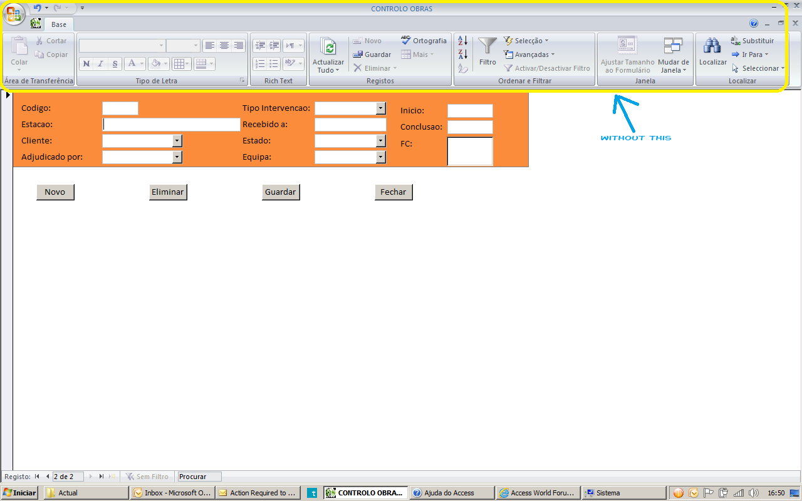The width and height of the screenshot is (802, 501).
Task: Open the font name combo box
Action: click(x=122, y=46)
